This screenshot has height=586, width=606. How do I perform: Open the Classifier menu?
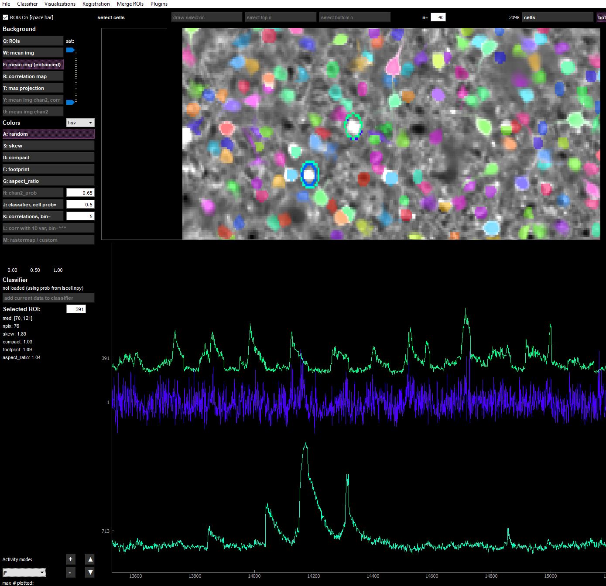[27, 4]
